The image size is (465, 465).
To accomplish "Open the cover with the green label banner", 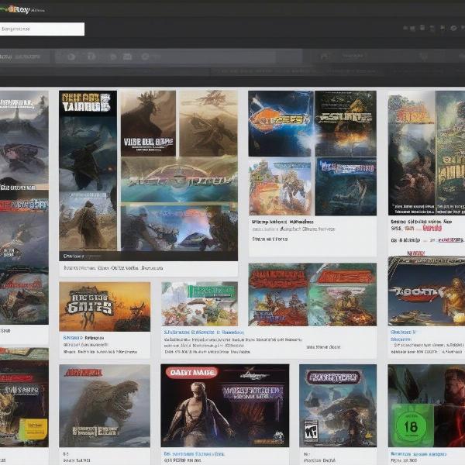I will pos(200,304).
